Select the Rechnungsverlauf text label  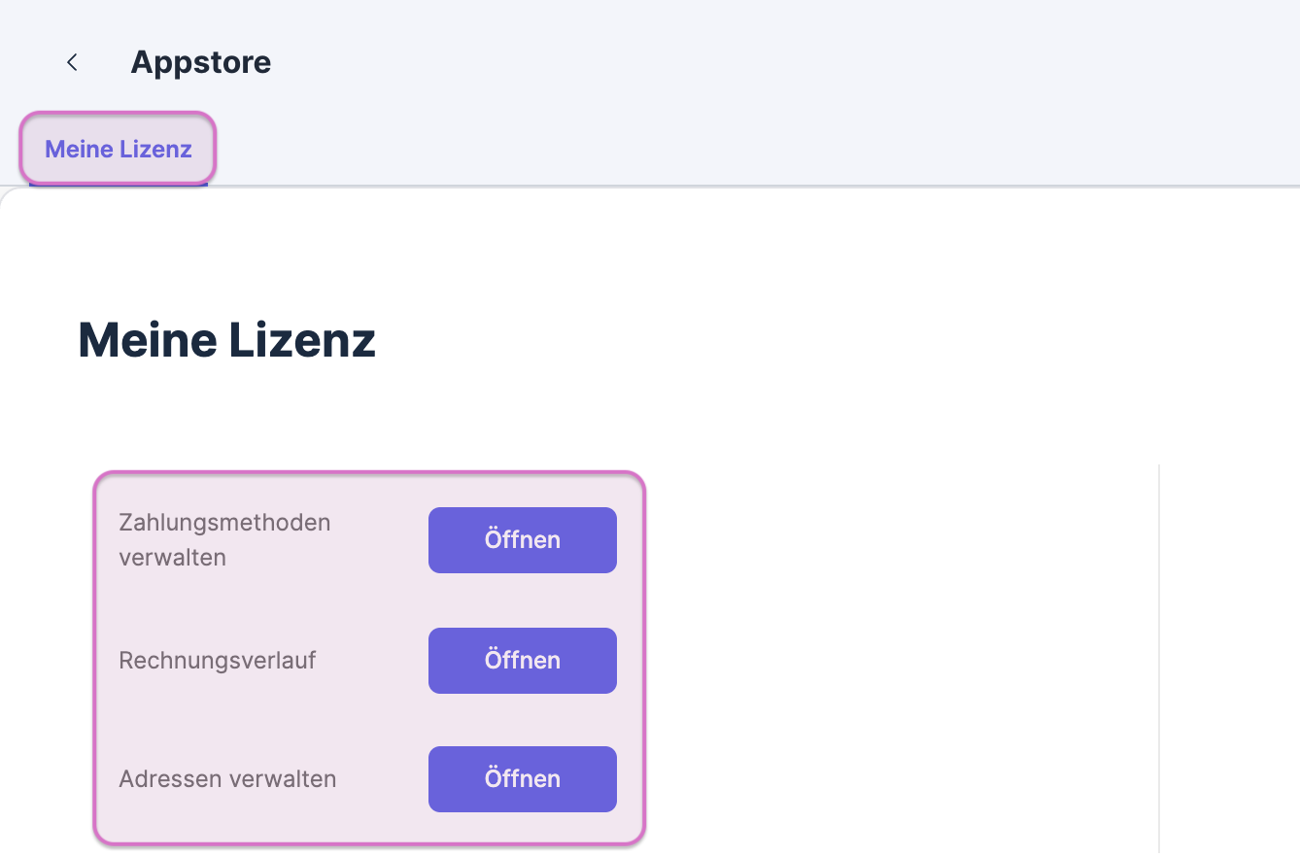(217, 660)
